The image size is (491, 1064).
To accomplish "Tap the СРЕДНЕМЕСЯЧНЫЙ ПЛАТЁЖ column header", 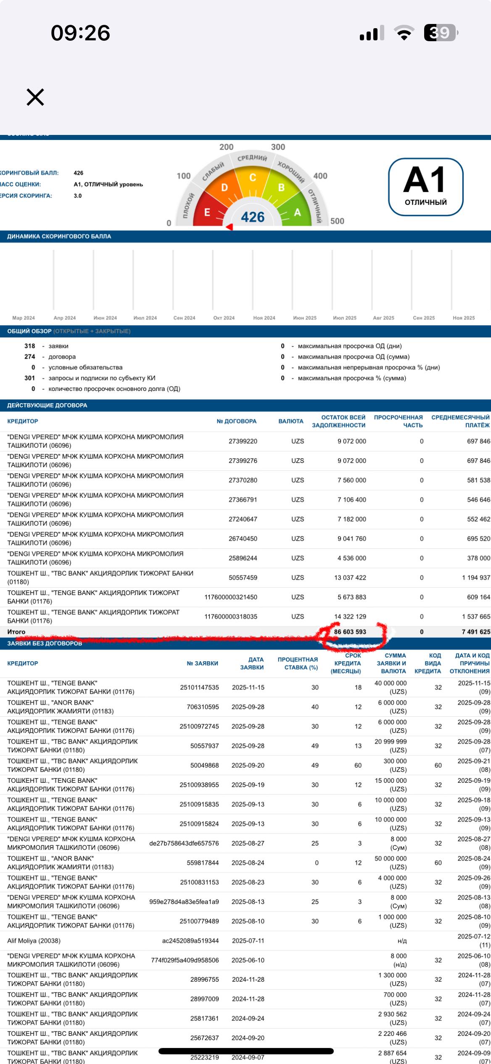I will pos(460,421).
